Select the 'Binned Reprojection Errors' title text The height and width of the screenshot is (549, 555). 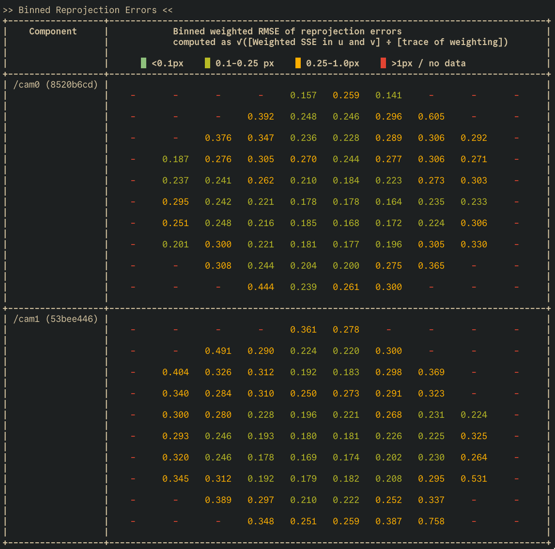coord(88,10)
